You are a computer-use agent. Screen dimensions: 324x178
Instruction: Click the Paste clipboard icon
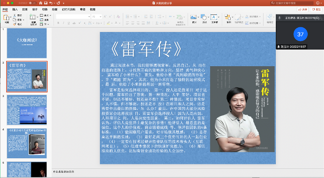click(7, 18)
